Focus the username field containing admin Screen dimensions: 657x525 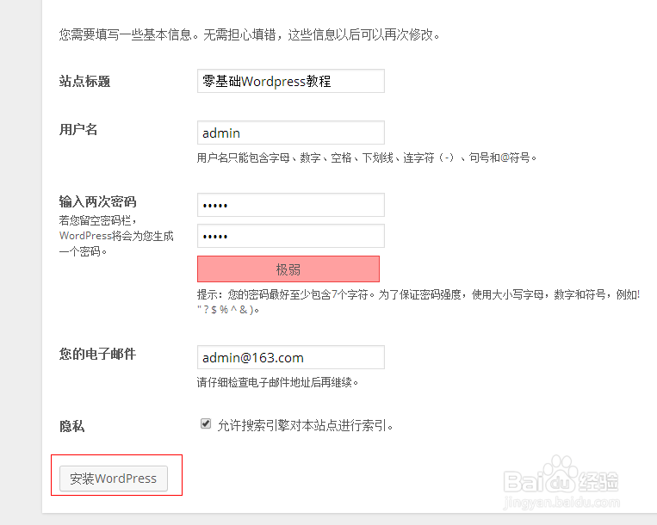(290, 133)
